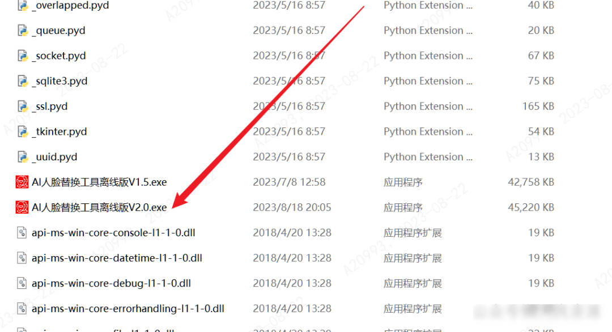
Task: Click the 45,220 KB file size
Action: [x=531, y=207]
